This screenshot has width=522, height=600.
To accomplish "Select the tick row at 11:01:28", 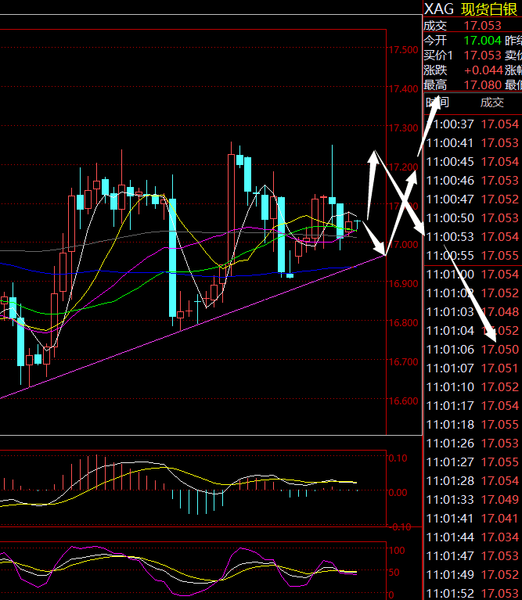I will pos(473,480).
